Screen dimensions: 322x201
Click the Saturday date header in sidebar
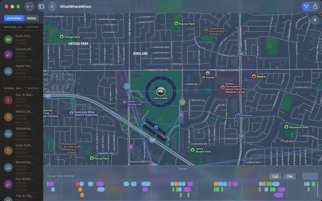coord(14,27)
